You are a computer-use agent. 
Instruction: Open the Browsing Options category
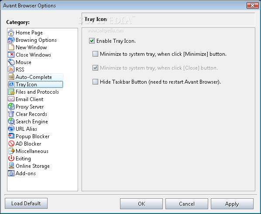[36, 40]
